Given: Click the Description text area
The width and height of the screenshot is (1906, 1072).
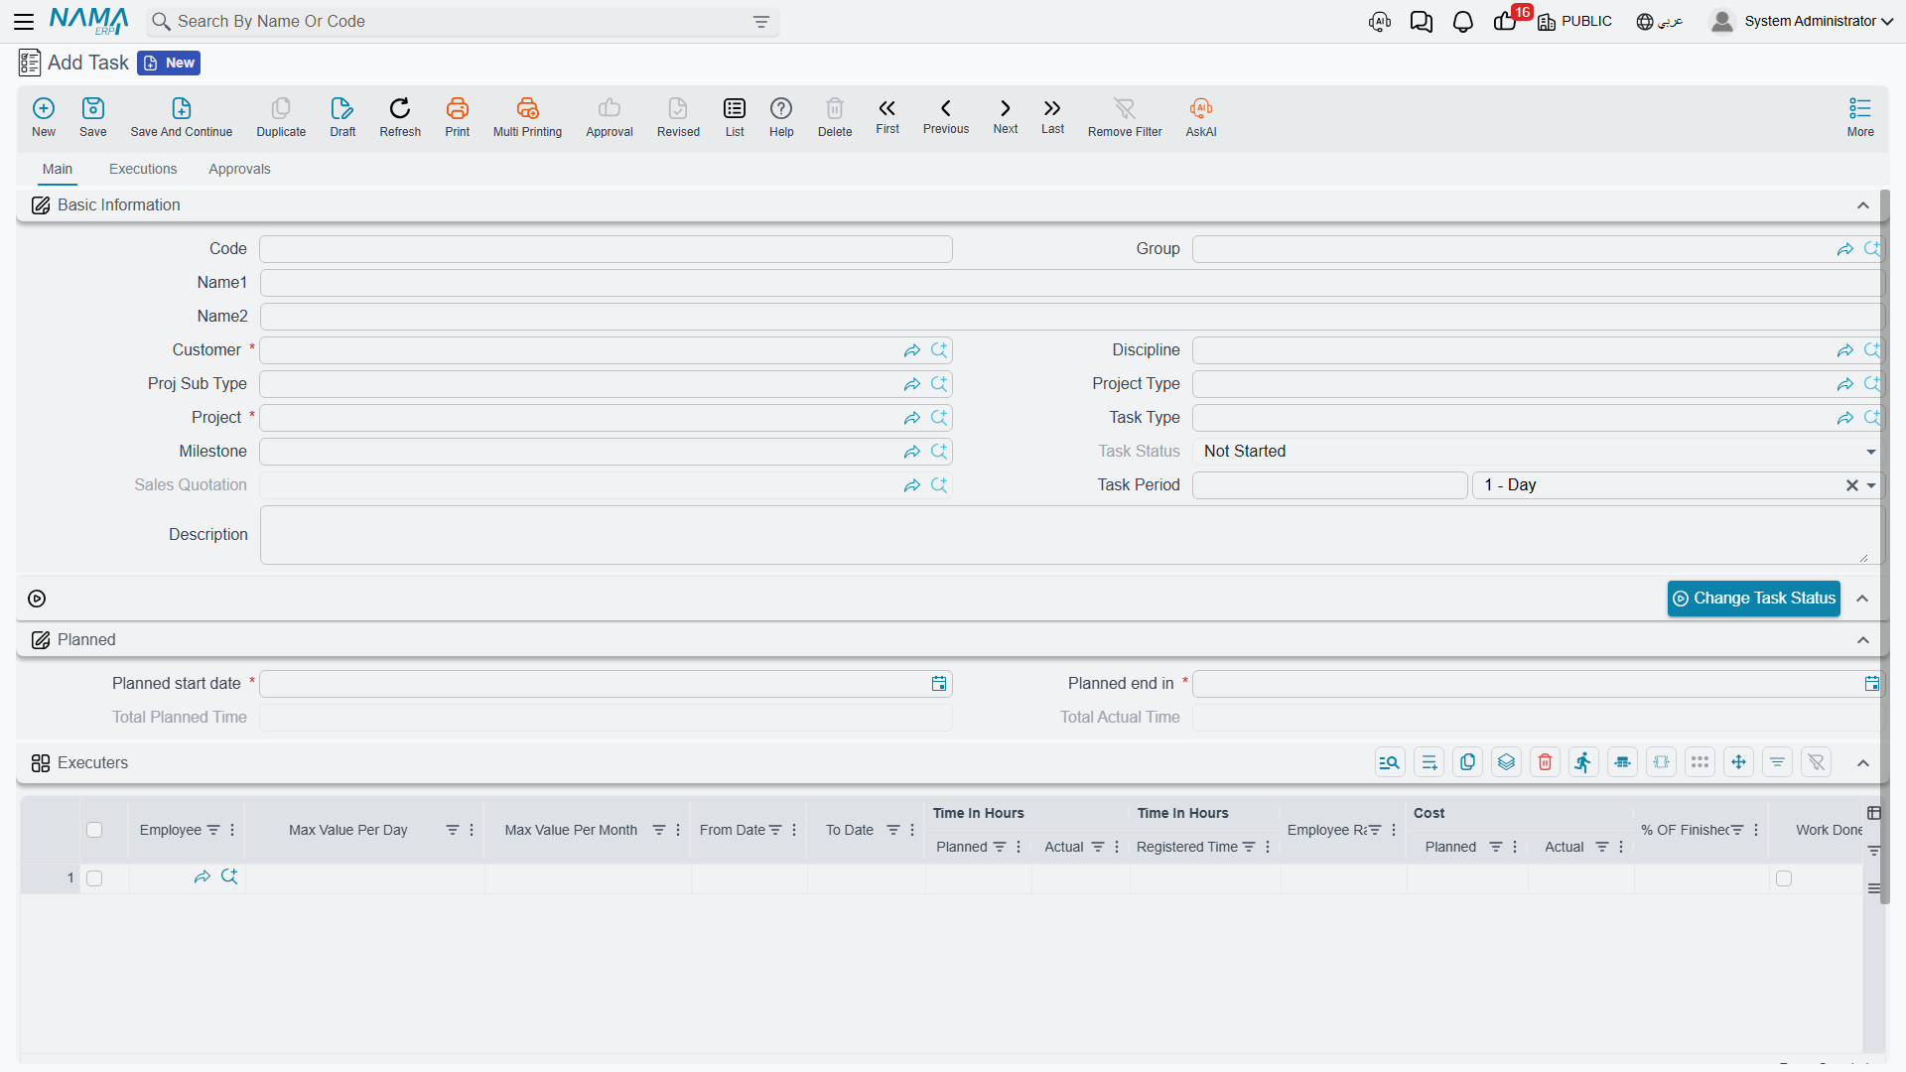Looking at the screenshot, I should point(1071,535).
